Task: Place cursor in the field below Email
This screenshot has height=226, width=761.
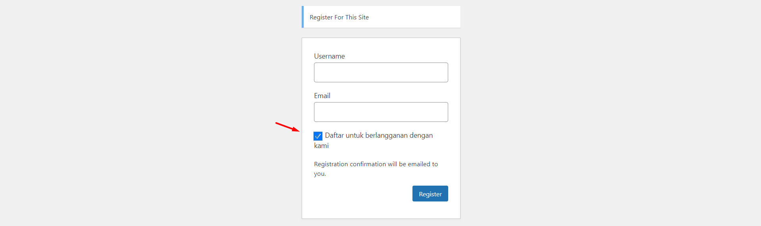Action: (381, 112)
